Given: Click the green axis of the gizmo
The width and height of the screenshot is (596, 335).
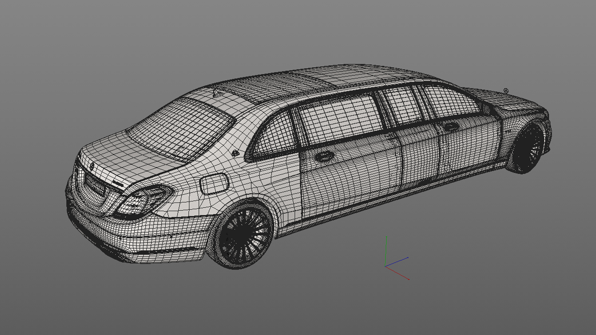Looking at the screenshot, I should pyautogui.click(x=386, y=251).
